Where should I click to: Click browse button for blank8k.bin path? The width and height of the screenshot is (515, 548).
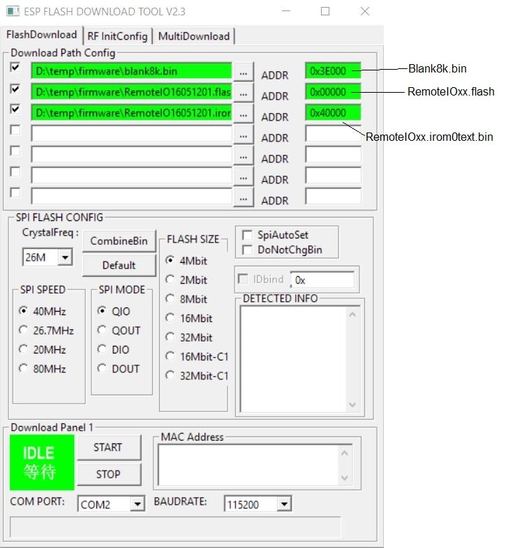(x=242, y=71)
